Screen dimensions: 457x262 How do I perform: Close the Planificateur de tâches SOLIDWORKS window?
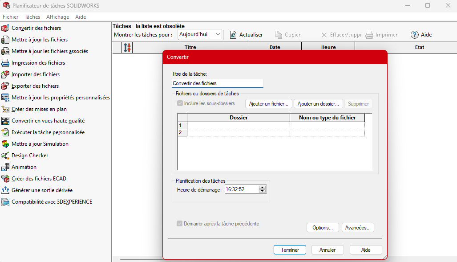click(448, 5)
